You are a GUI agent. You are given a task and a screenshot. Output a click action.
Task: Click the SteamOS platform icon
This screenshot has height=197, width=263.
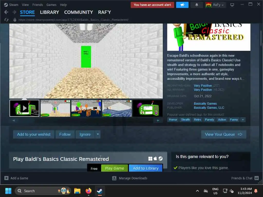pyautogui.click(x=161, y=159)
